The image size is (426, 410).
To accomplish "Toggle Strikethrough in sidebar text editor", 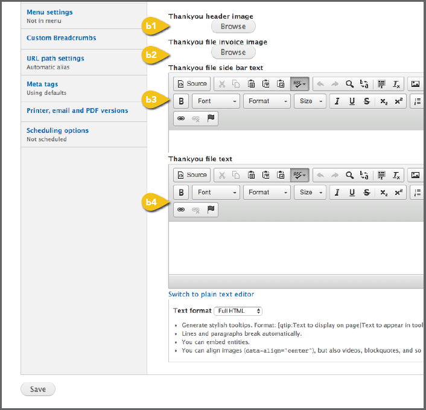I will [x=366, y=101].
